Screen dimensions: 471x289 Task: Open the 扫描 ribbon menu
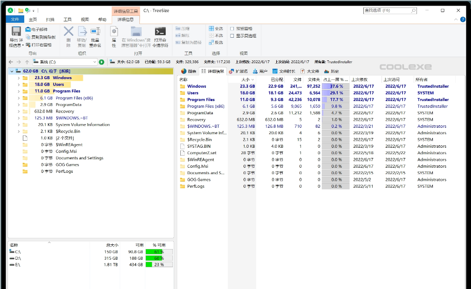tap(50, 20)
